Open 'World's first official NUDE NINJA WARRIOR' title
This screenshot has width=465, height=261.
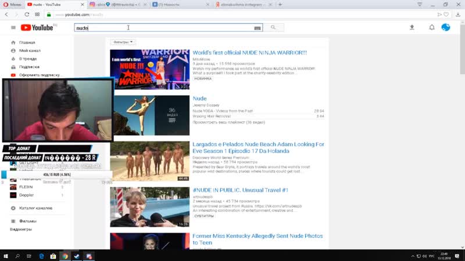tap(250, 53)
